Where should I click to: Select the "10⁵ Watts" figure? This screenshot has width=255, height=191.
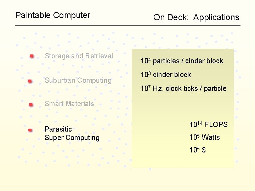[205, 137]
